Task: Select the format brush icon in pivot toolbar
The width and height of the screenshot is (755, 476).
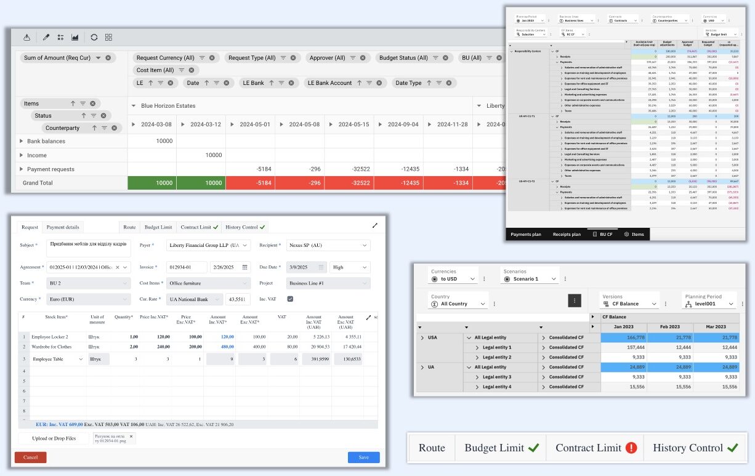Action: tap(46, 37)
